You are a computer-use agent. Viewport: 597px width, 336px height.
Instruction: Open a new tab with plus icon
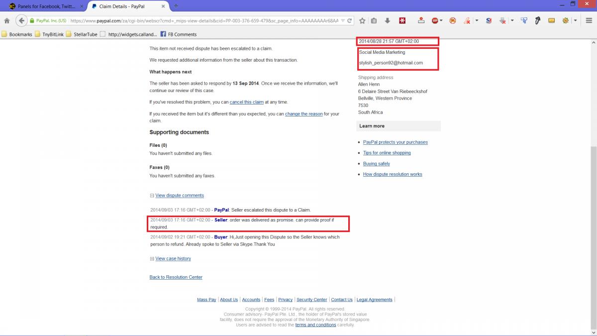(x=176, y=6)
